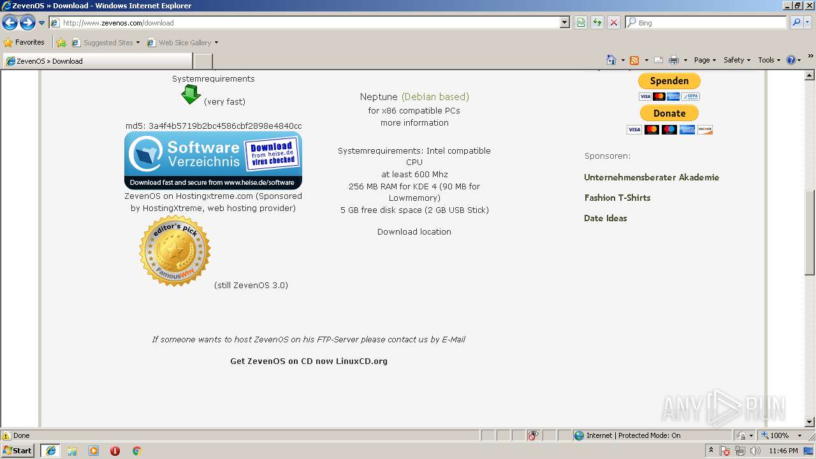This screenshot has width=816, height=459.
Task: Click the Read Mail icon
Action: [659, 60]
